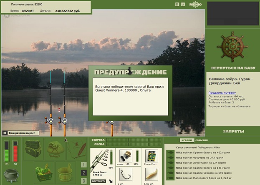Click fish icon beside 'Краппи белого на 462'
260x185 pixels.
170,152
